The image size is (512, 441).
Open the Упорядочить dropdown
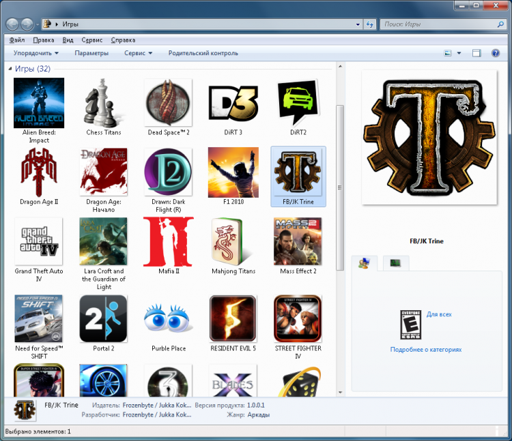(x=36, y=53)
